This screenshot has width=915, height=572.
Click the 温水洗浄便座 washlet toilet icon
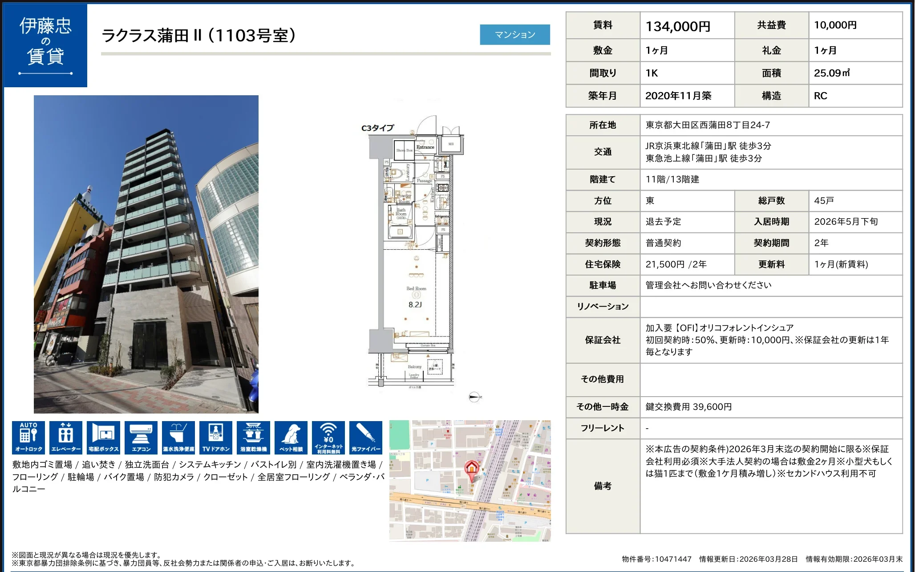coord(178,437)
